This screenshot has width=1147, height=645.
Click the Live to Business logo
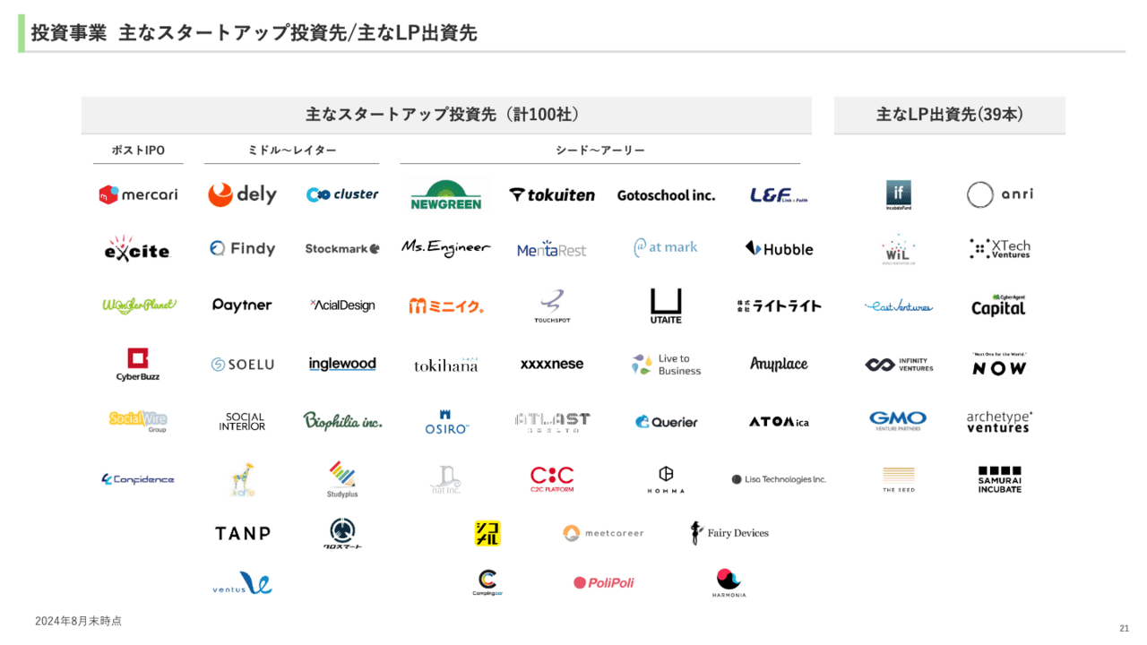coord(666,364)
